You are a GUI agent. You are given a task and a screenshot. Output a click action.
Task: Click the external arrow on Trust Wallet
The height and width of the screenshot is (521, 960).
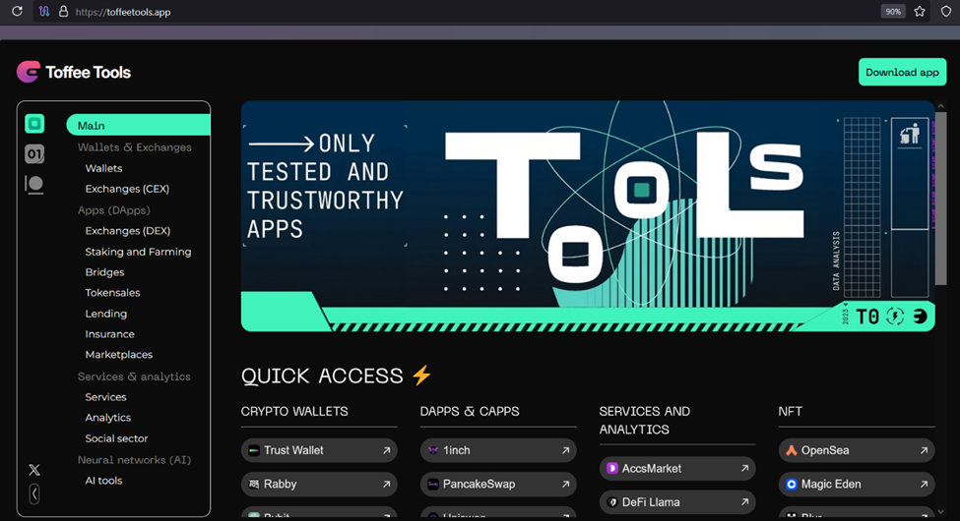click(x=386, y=450)
